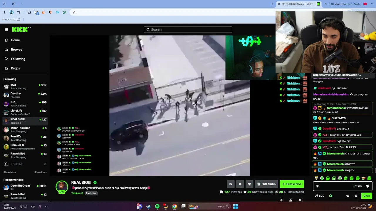
Task: Send message with the Chat button
Action: point(366,196)
